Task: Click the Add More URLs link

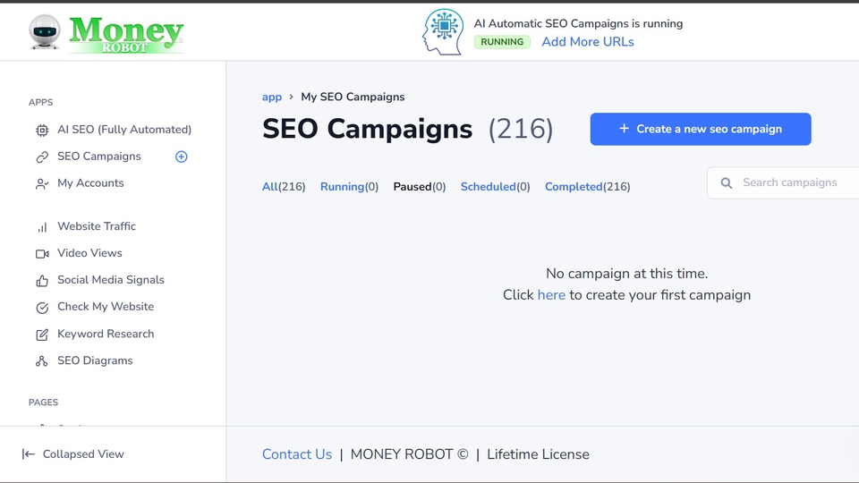Action: (x=588, y=42)
